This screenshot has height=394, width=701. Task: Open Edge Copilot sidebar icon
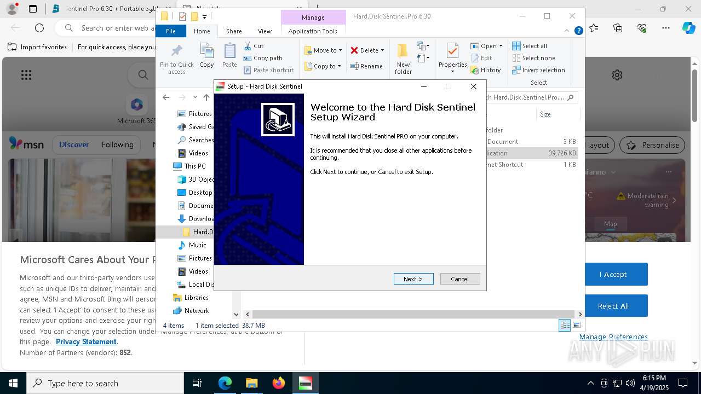688,27
